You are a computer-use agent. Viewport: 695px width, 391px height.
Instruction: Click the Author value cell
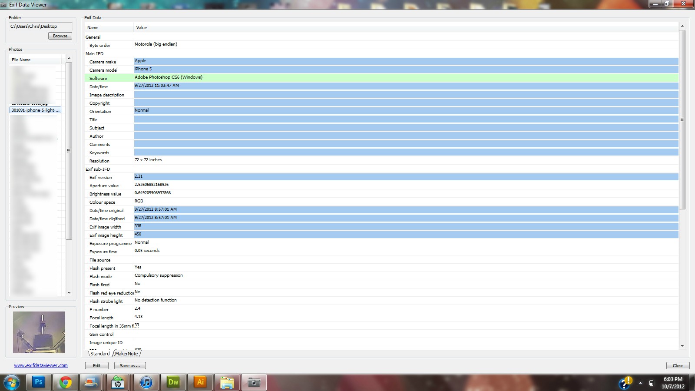406,136
